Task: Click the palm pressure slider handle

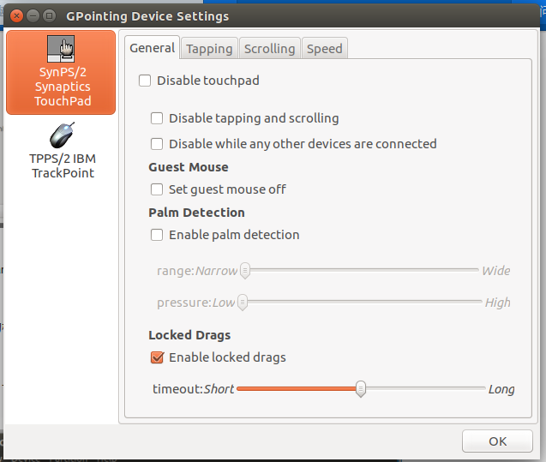Action: point(243,303)
